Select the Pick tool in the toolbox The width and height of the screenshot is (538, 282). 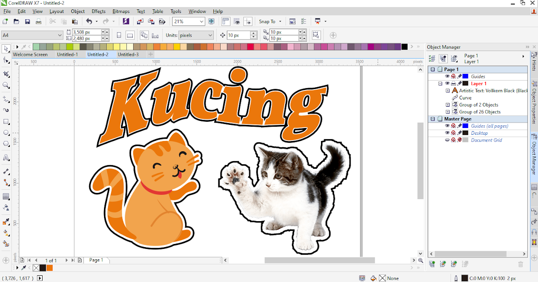(6, 49)
